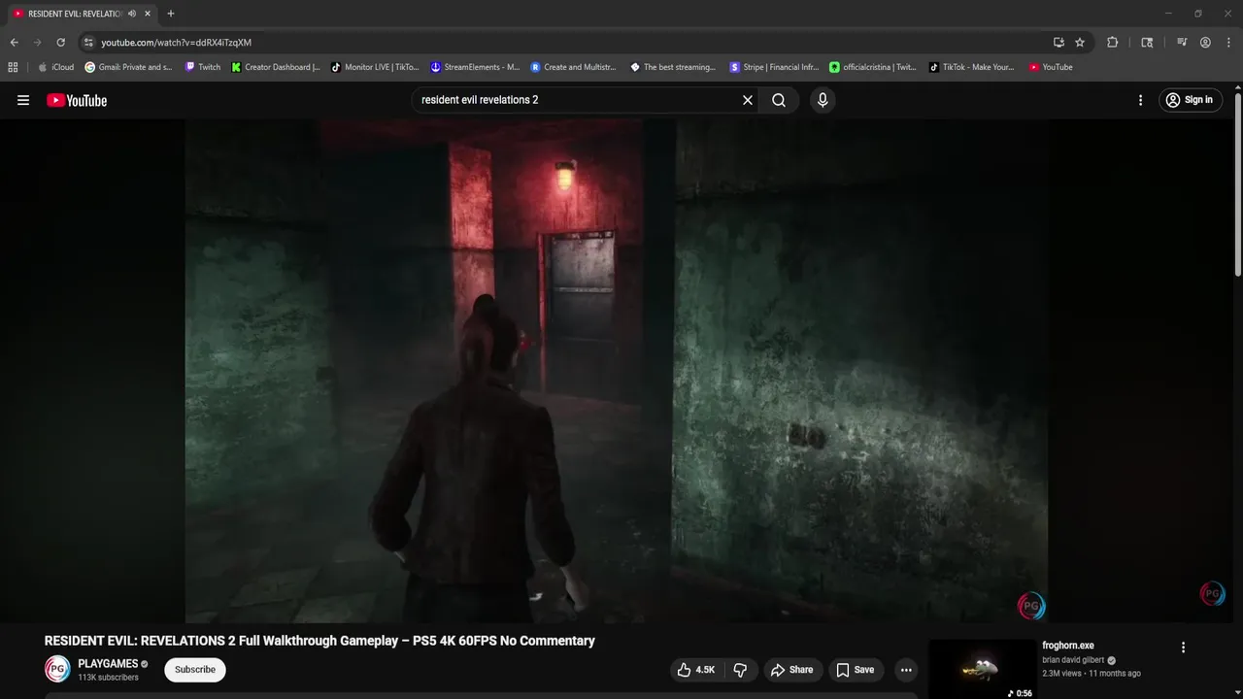Open Twitch bookmark

[203, 67]
